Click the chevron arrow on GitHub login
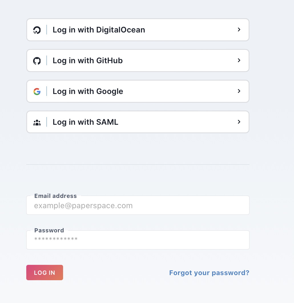This screenshot has width=294, height=303. coord(239,60)
